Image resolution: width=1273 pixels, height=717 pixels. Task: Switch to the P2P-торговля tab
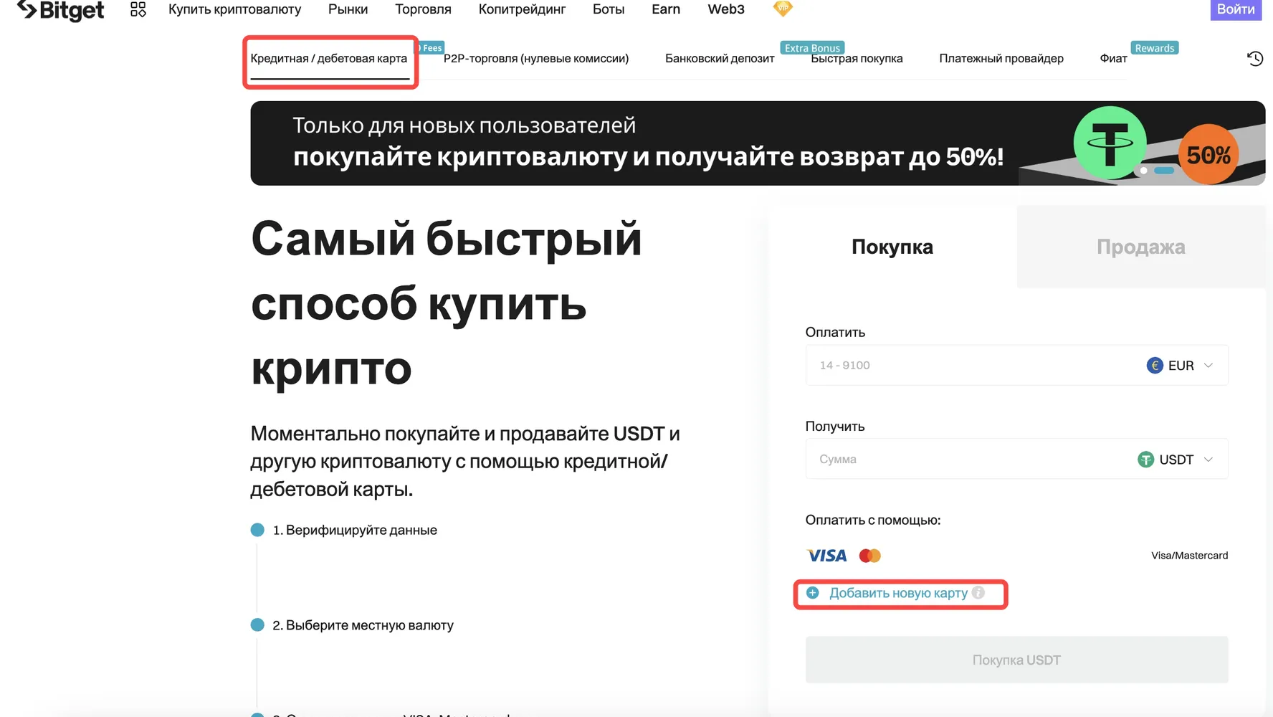tap(536, 58)
